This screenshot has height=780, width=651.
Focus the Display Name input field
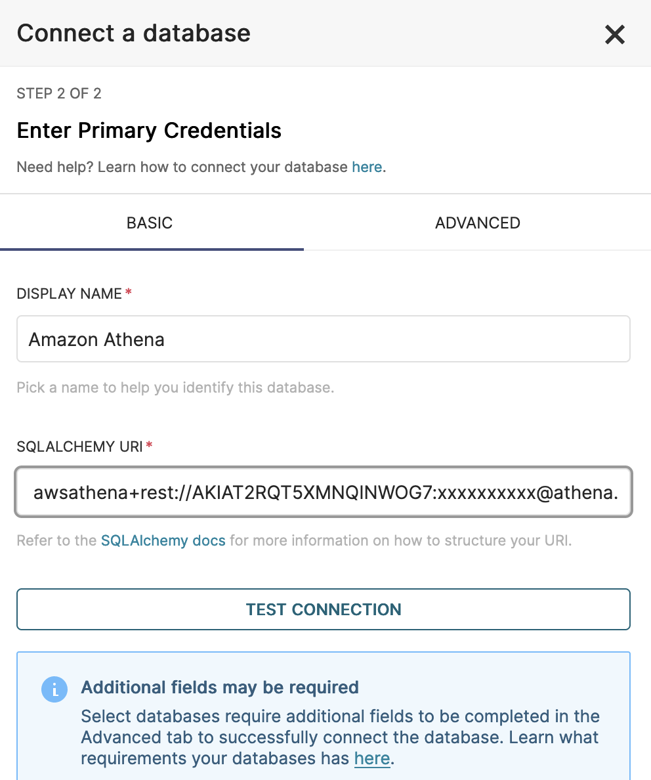pos(323,339)
